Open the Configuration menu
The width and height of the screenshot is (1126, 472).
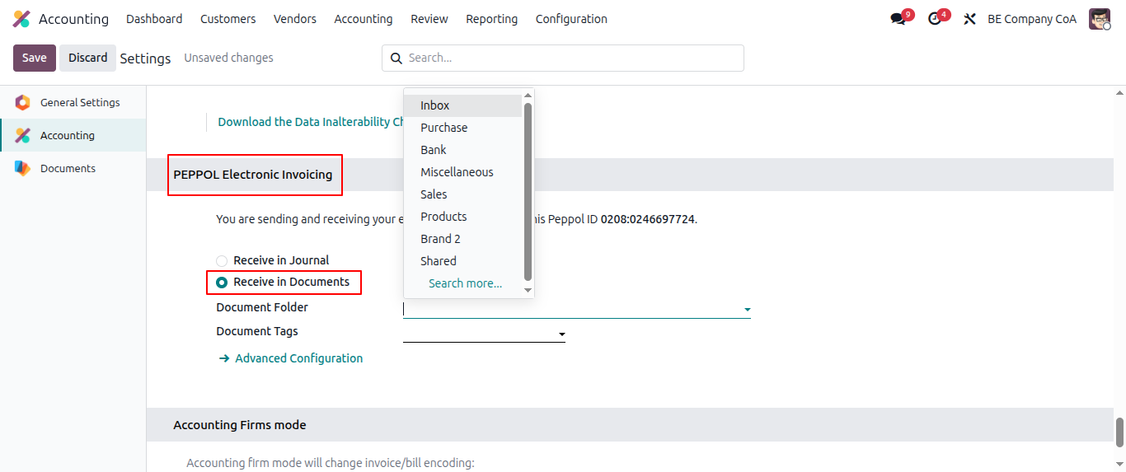(x=571, y=19)
